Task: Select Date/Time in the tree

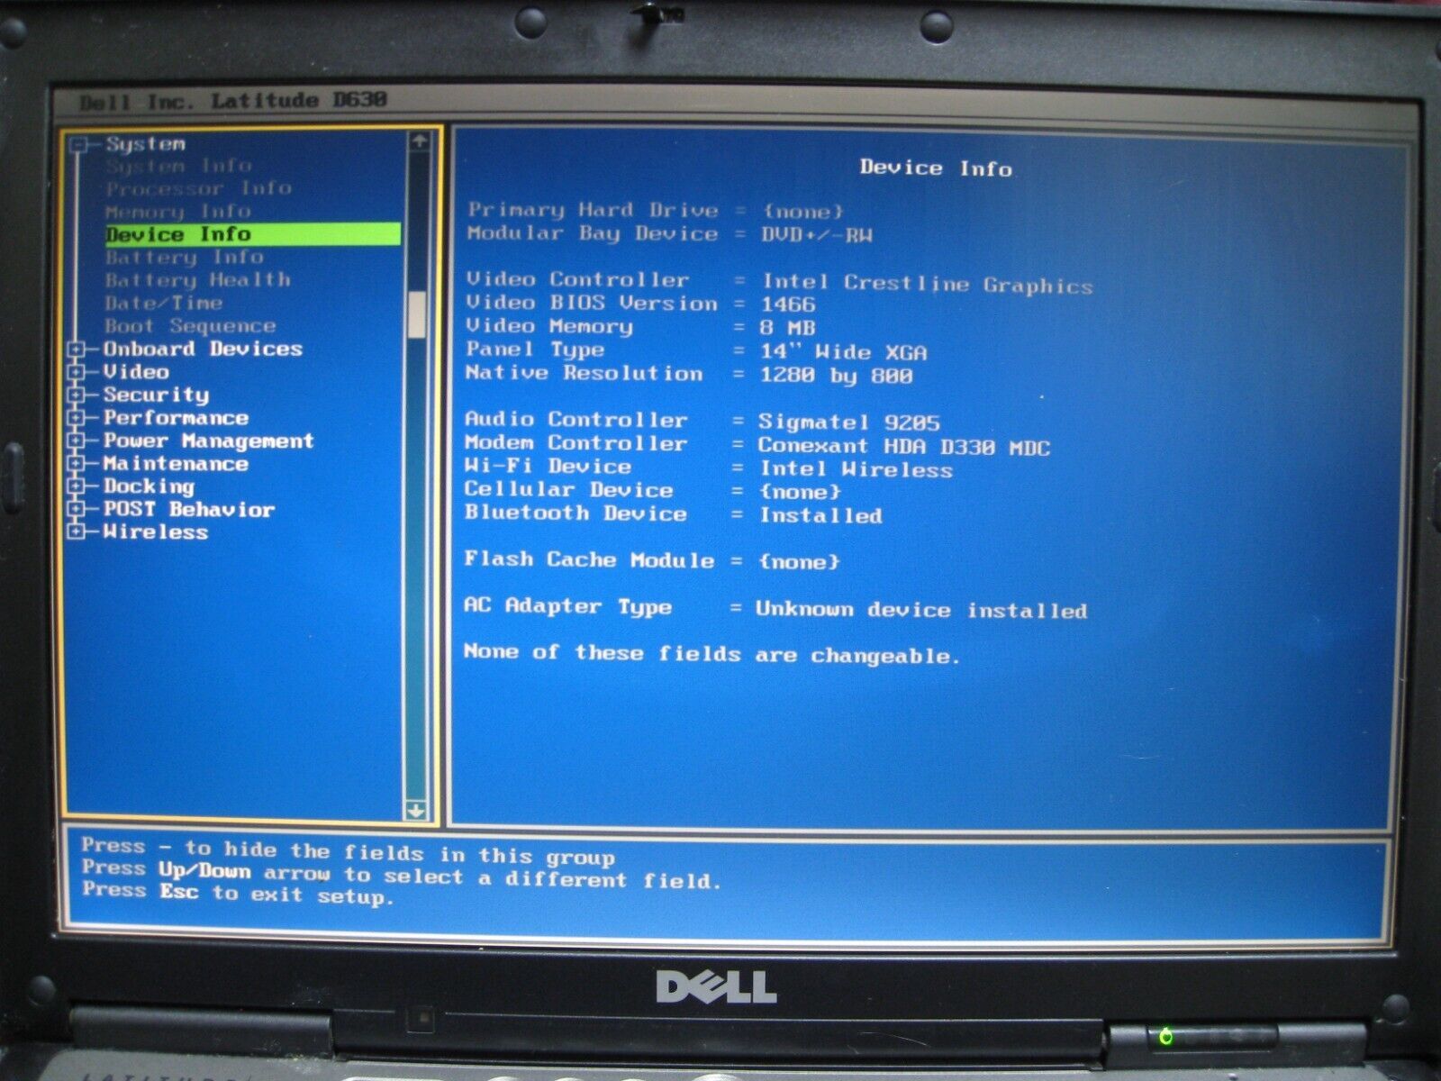Action: pos(163,304)
